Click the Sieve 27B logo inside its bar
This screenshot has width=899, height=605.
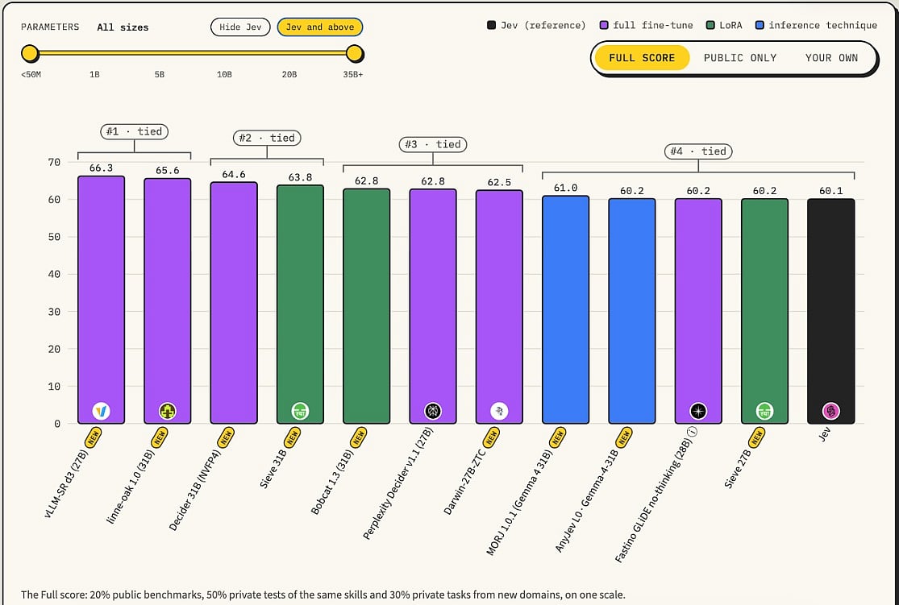[765, 411]
